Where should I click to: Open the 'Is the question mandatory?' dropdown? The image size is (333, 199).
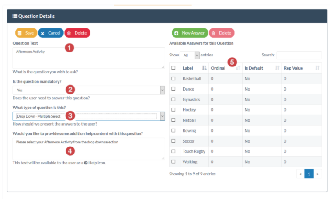(89, 90)
